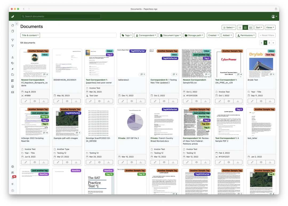Open the Title & content search mode dropdown
288x206 pixels.
[x=30, y=35]
